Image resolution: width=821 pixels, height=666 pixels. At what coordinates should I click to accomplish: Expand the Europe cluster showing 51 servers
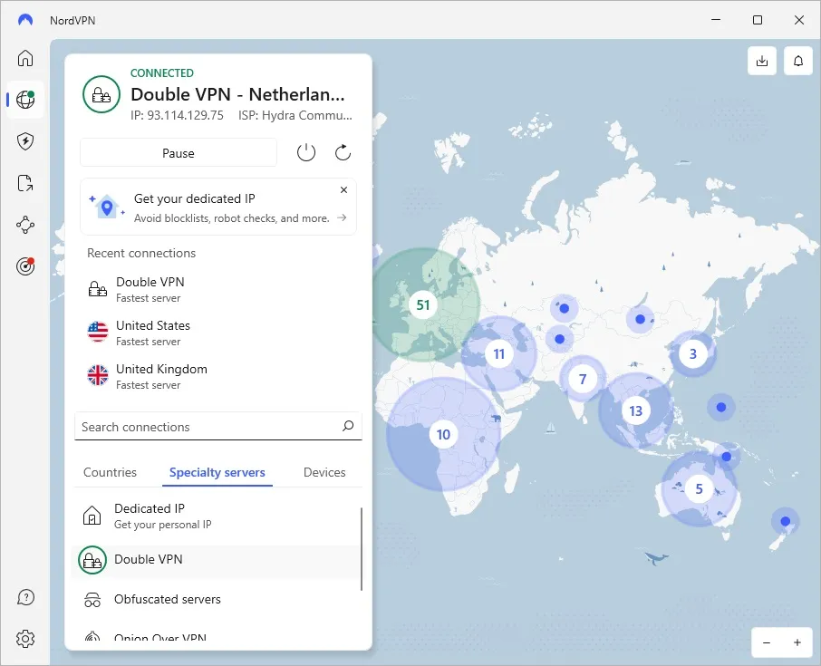click(422, 305)
